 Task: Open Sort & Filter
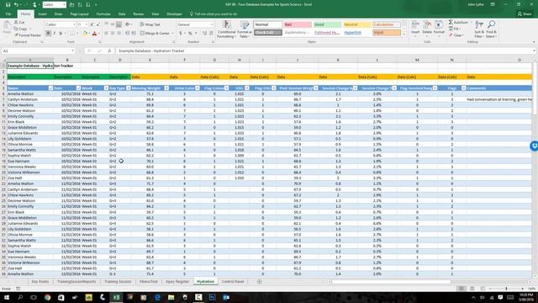coord(479,29)
